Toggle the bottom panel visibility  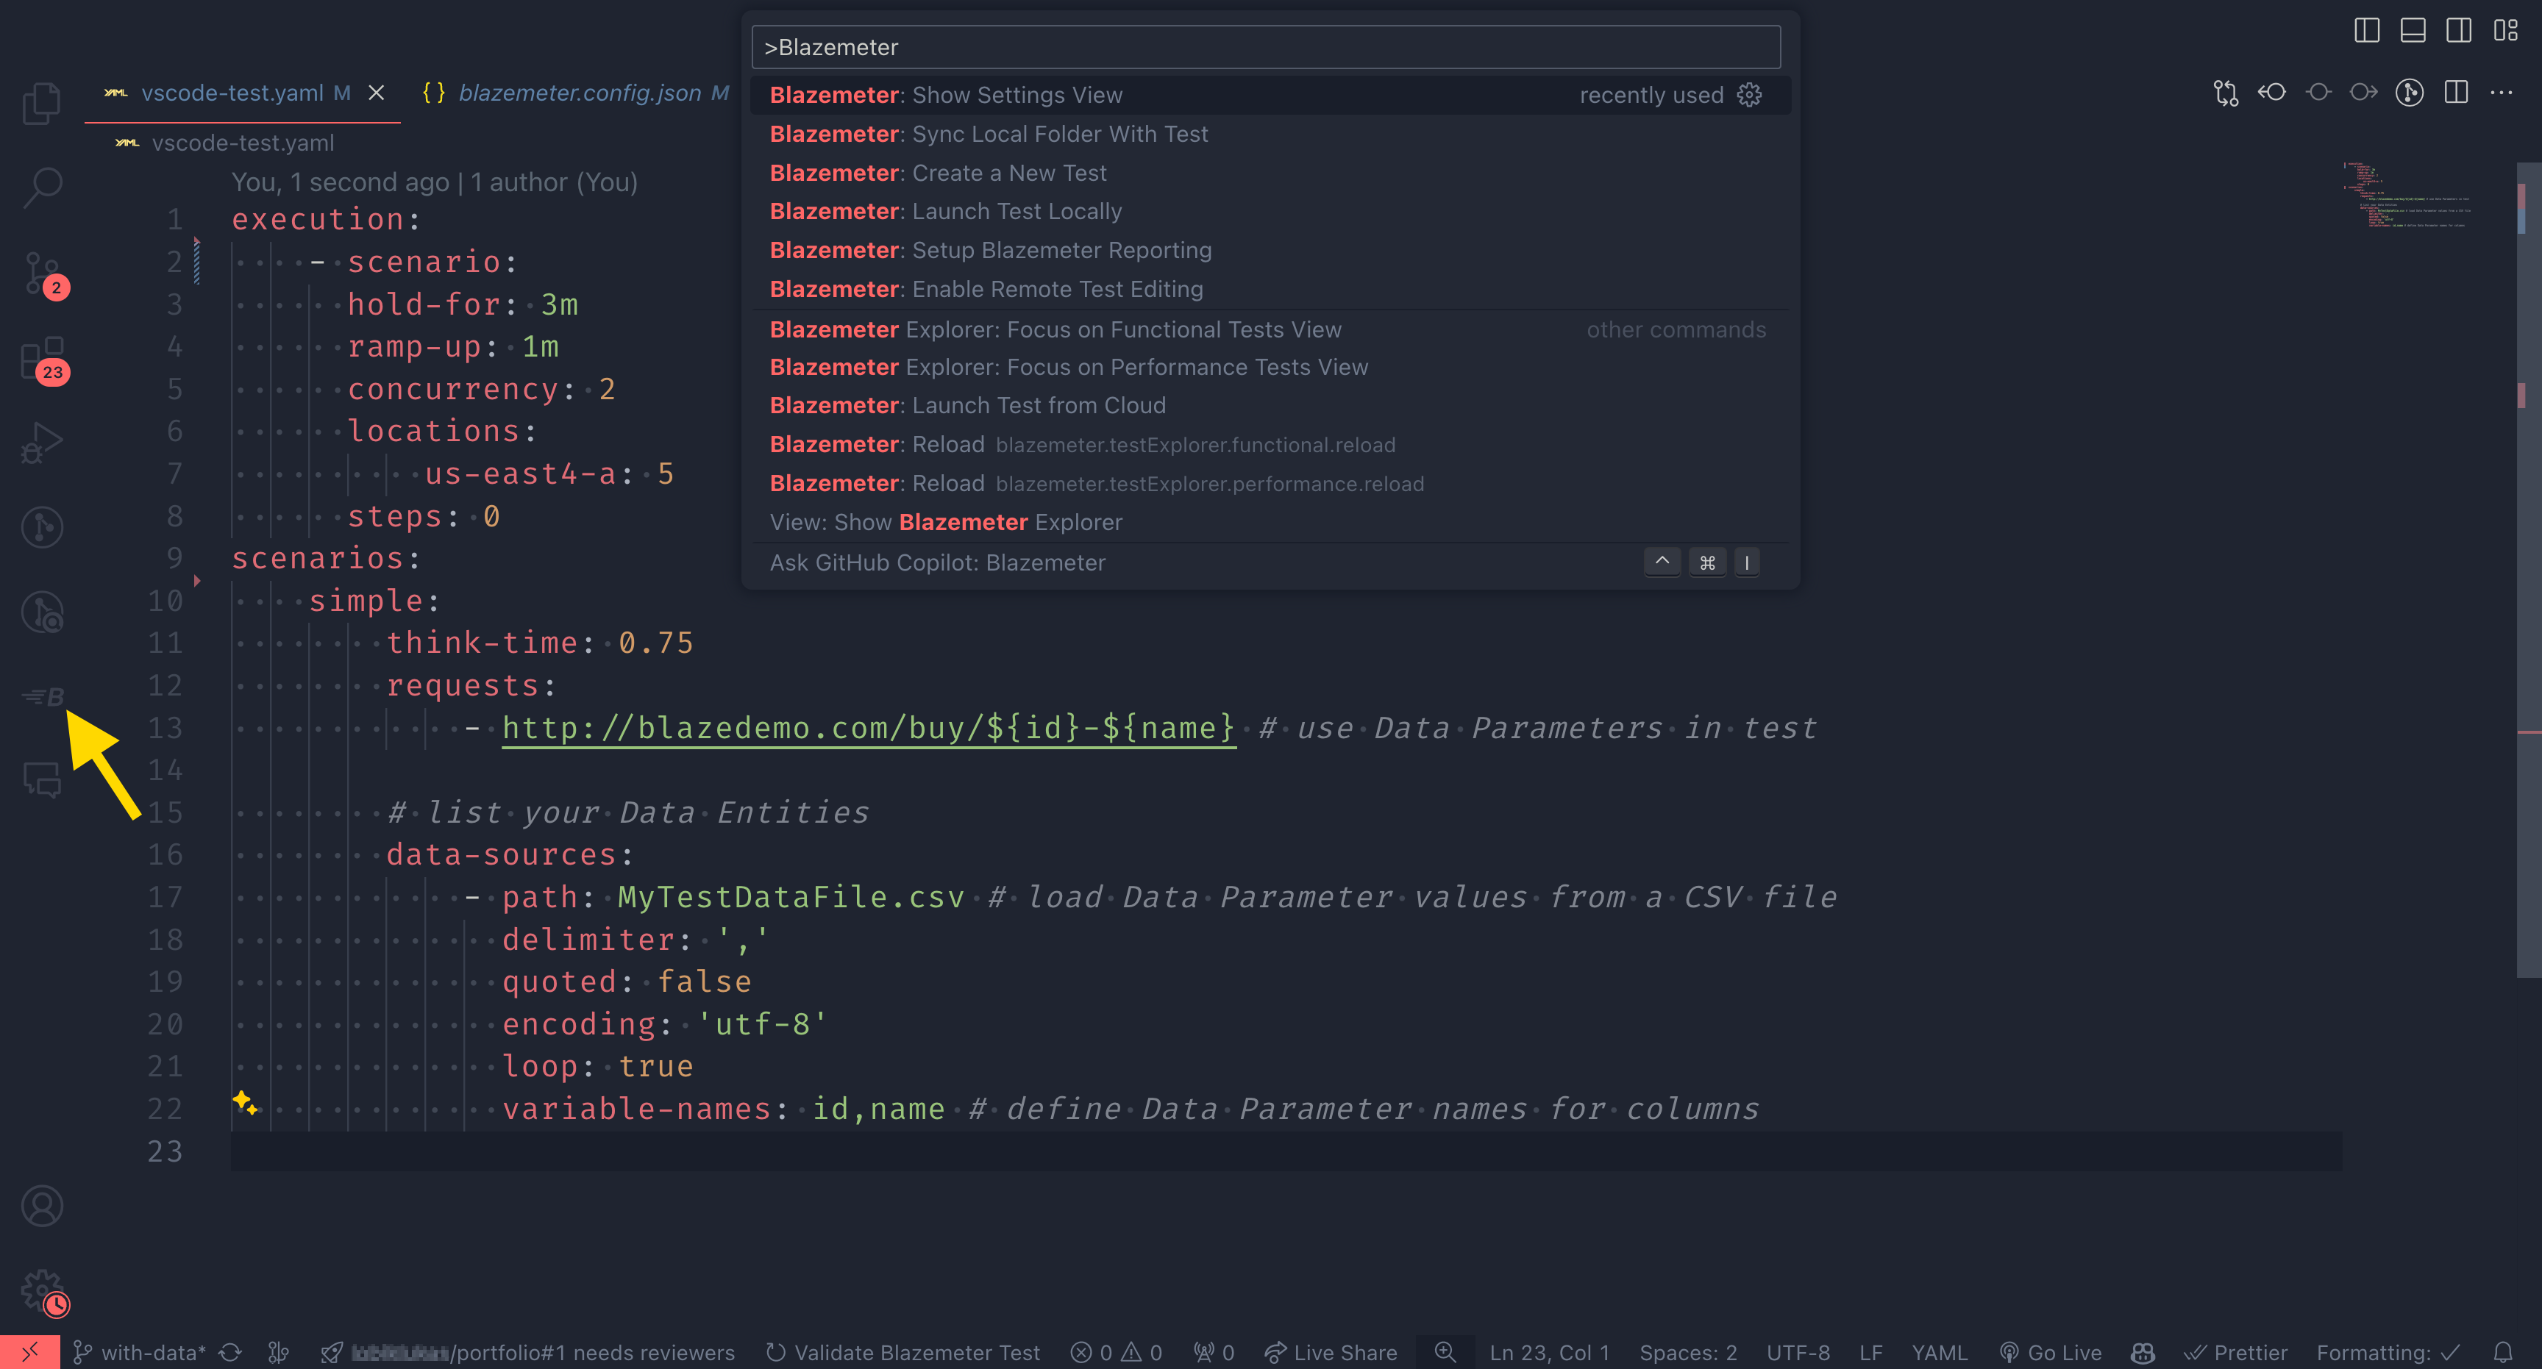point(2413,31)
